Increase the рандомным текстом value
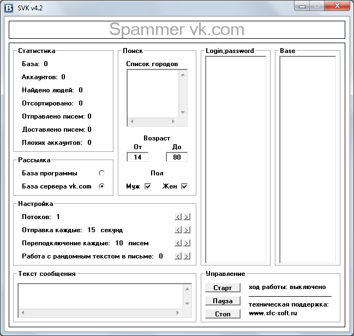 pos(187,256)
